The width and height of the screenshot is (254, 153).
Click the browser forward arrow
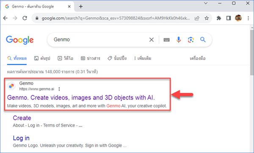pos(15,18)
